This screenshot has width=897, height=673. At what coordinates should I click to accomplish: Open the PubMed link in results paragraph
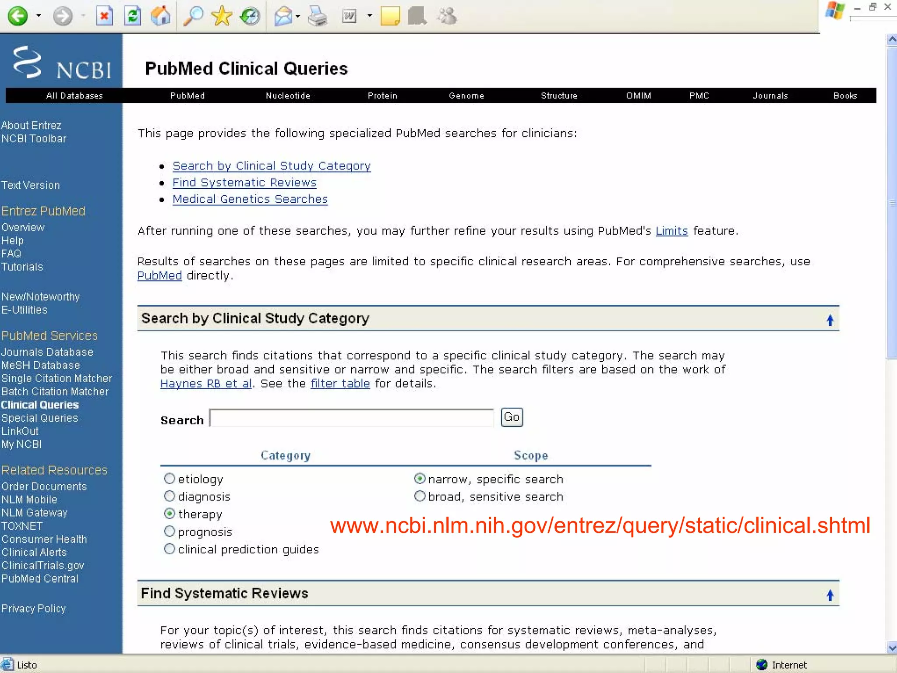tap(159, 276)
